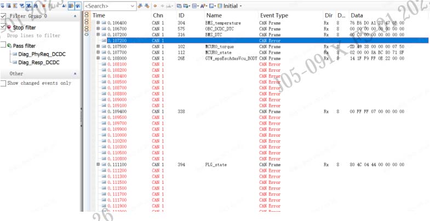The image size is (430, 221).
Task: Enable the Pass filter checkbox
Action: point(3,45)
